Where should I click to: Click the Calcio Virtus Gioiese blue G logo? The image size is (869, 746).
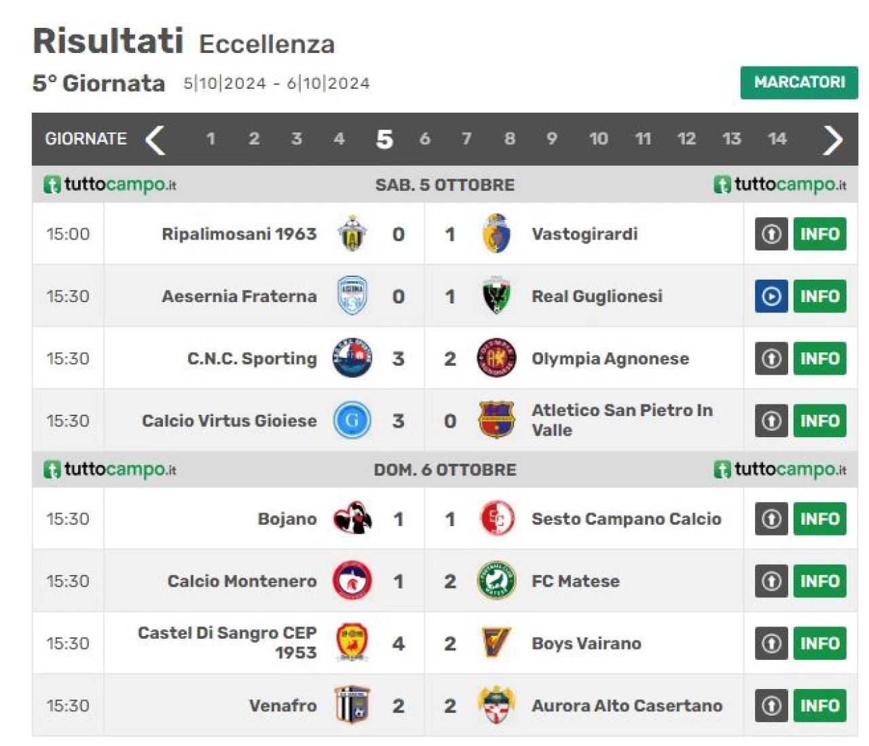(352, 421)
